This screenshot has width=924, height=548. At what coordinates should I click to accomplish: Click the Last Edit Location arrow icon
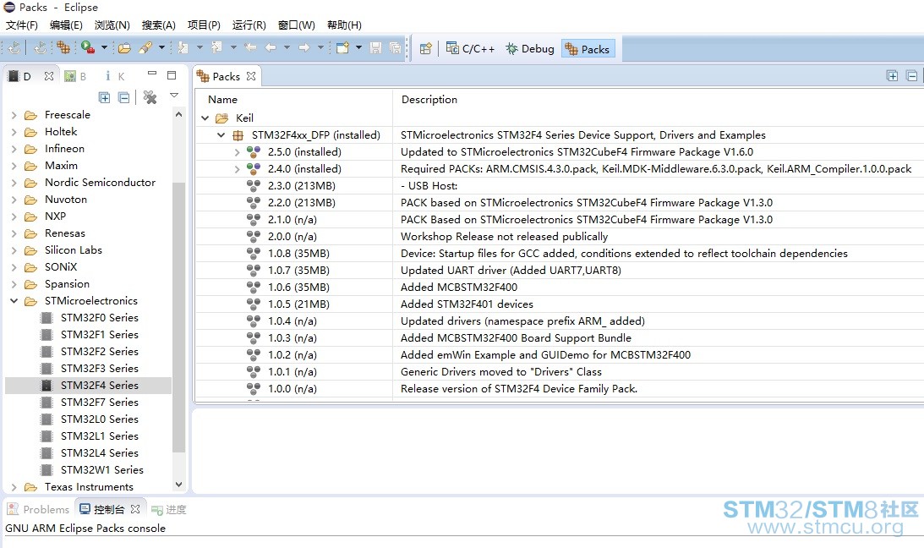(x=250, y=47)
